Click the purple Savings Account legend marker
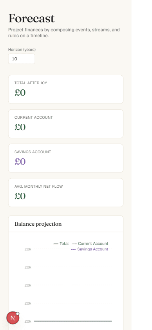Screen dimensions: 152x330 pos(73,249)
